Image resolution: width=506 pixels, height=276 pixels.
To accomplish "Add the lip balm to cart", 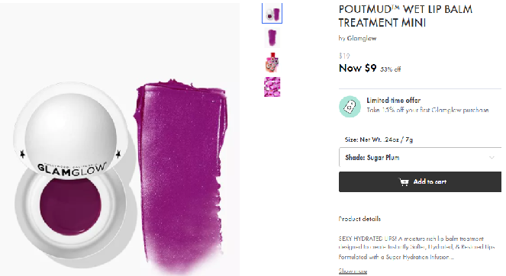I will [x=421, y=182].
